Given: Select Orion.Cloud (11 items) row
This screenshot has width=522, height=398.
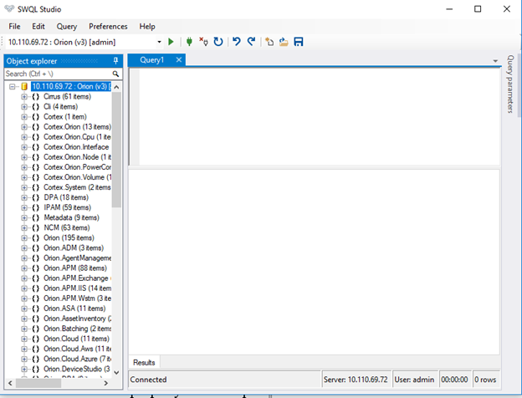Looking at the screenshot, I should 76,339.
